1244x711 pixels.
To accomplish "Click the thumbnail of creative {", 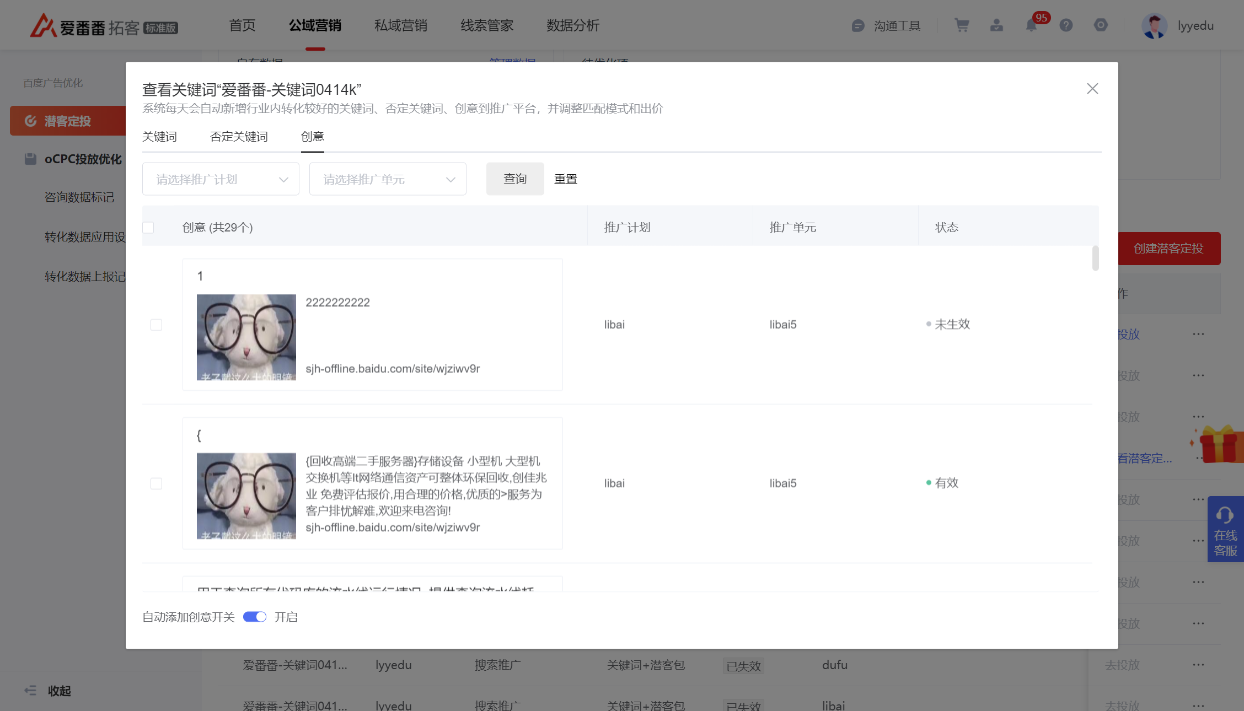I will 246,496.
